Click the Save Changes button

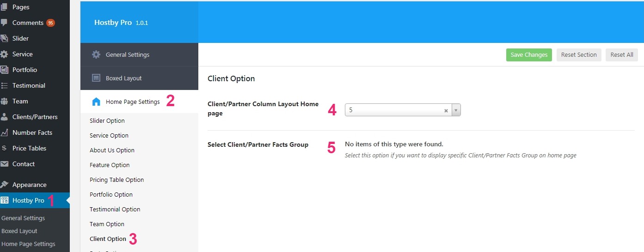coord(529,54)
